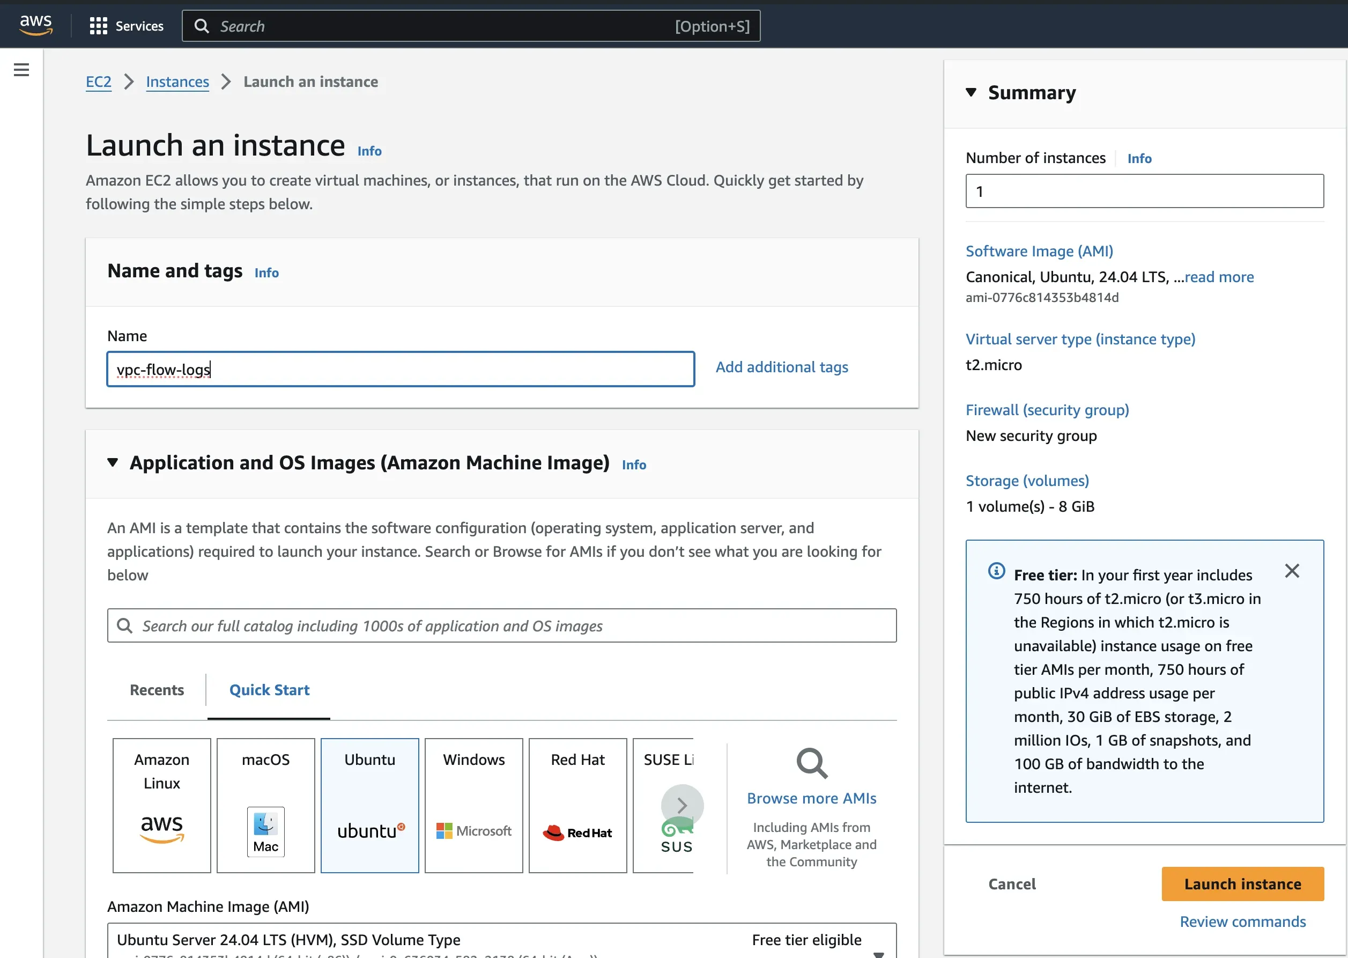Image resolution: width=1348 pixels, height=958 pixels.
Task: Open Info link beside Number of instances
Action: point(1139,159)
